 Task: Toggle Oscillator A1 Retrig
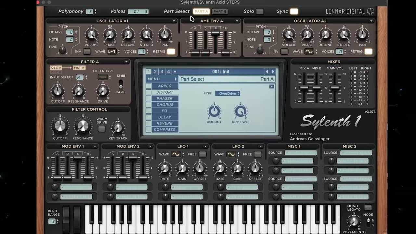pos(171,51)
